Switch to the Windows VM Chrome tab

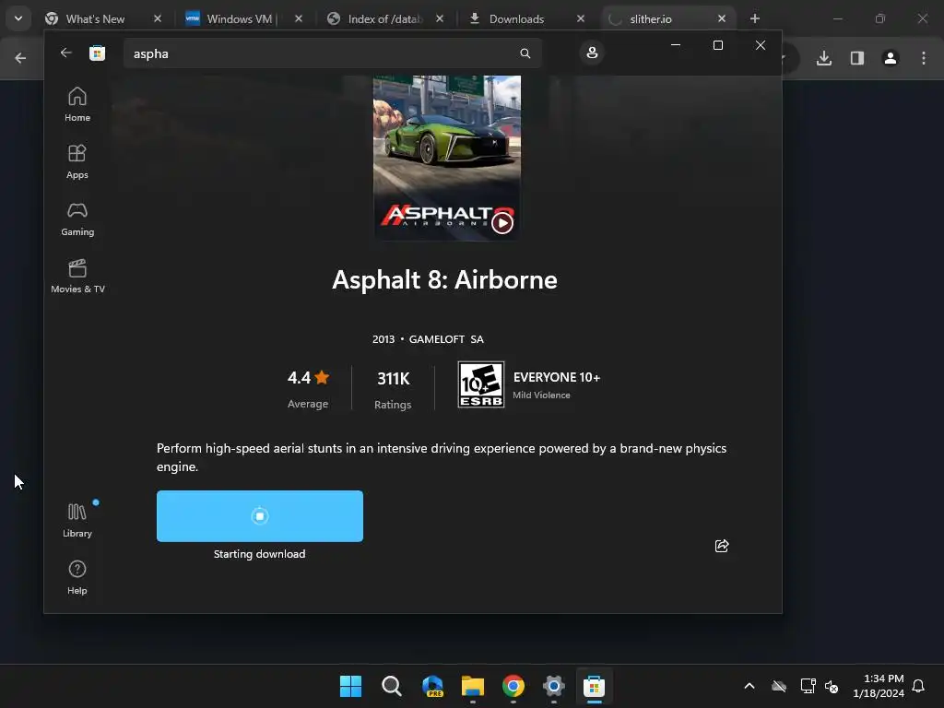point(239,18)
